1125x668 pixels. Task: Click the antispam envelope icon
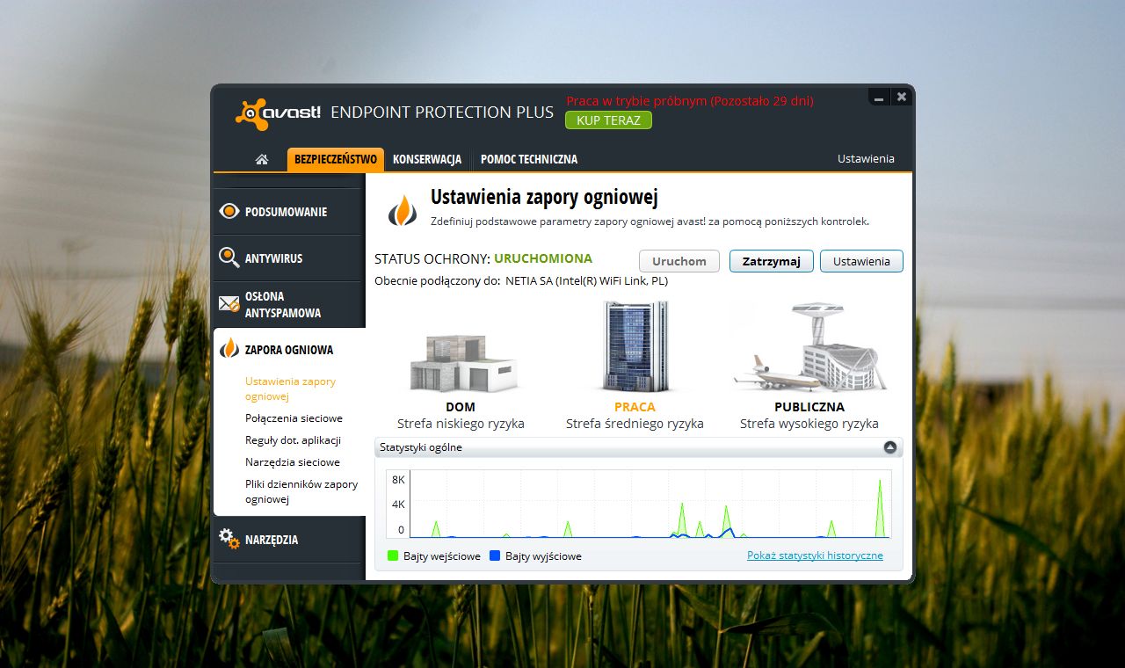(229, 304)
